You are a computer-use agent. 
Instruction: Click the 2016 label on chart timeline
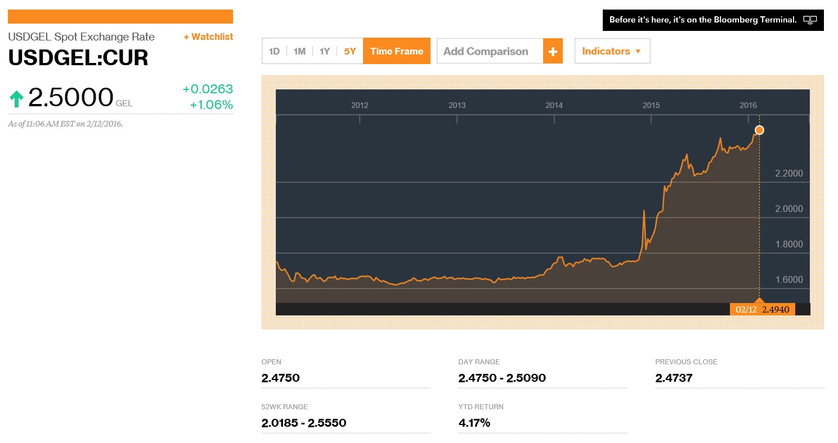click(x=748, y=105)
